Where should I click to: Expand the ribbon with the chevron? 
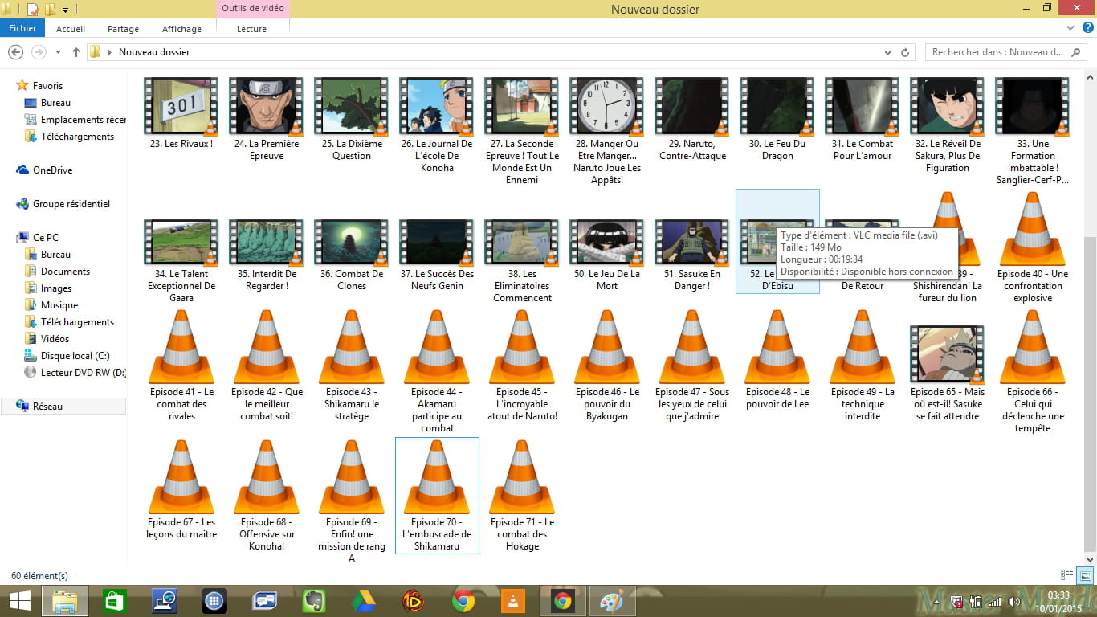[1069, 28]
